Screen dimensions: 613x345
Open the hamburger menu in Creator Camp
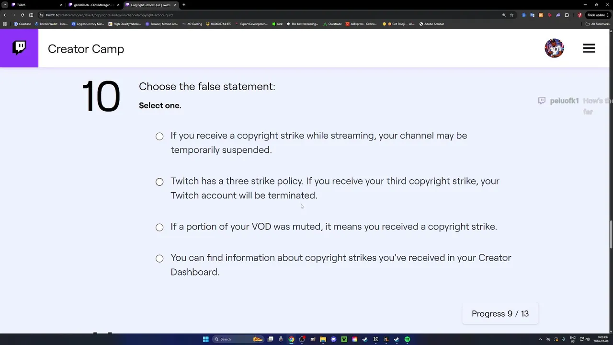[x=589, y=48]
